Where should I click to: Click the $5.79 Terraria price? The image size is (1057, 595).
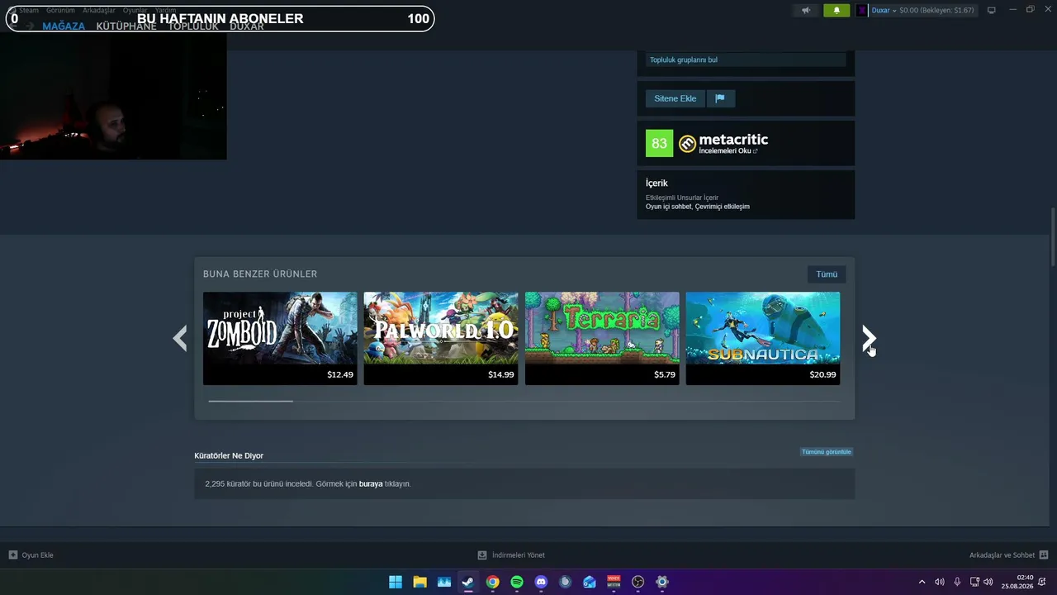(x=665, y=374)
